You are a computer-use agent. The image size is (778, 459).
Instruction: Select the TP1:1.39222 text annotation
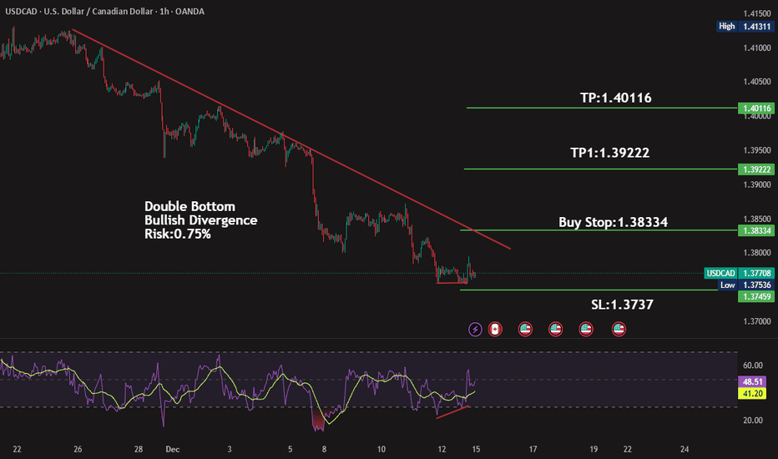[610, 154]
